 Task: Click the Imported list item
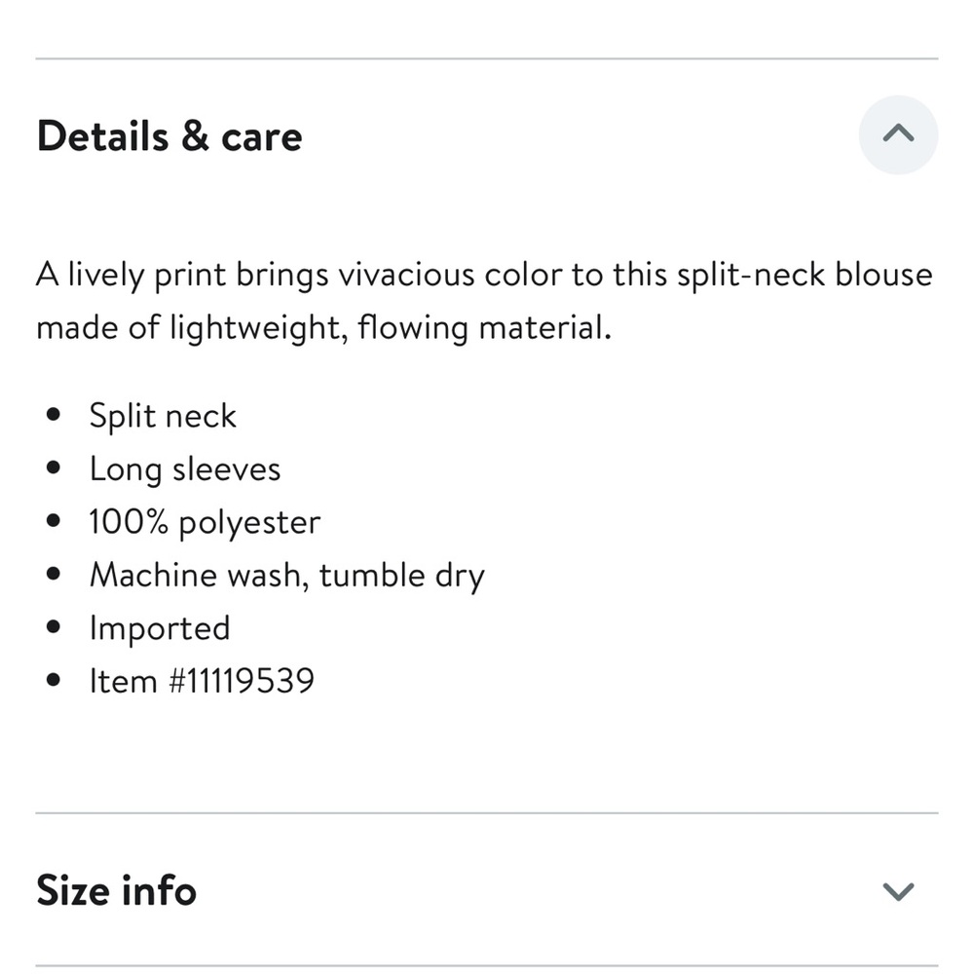point(161,628)
